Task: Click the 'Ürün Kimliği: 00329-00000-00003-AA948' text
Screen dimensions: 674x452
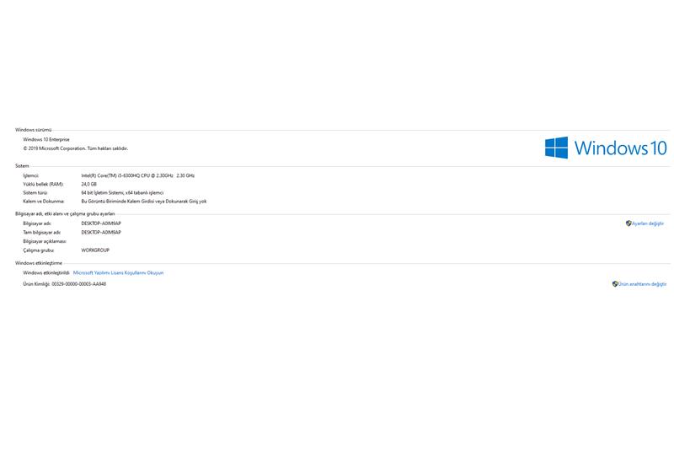Action: [x=65, y=284]
